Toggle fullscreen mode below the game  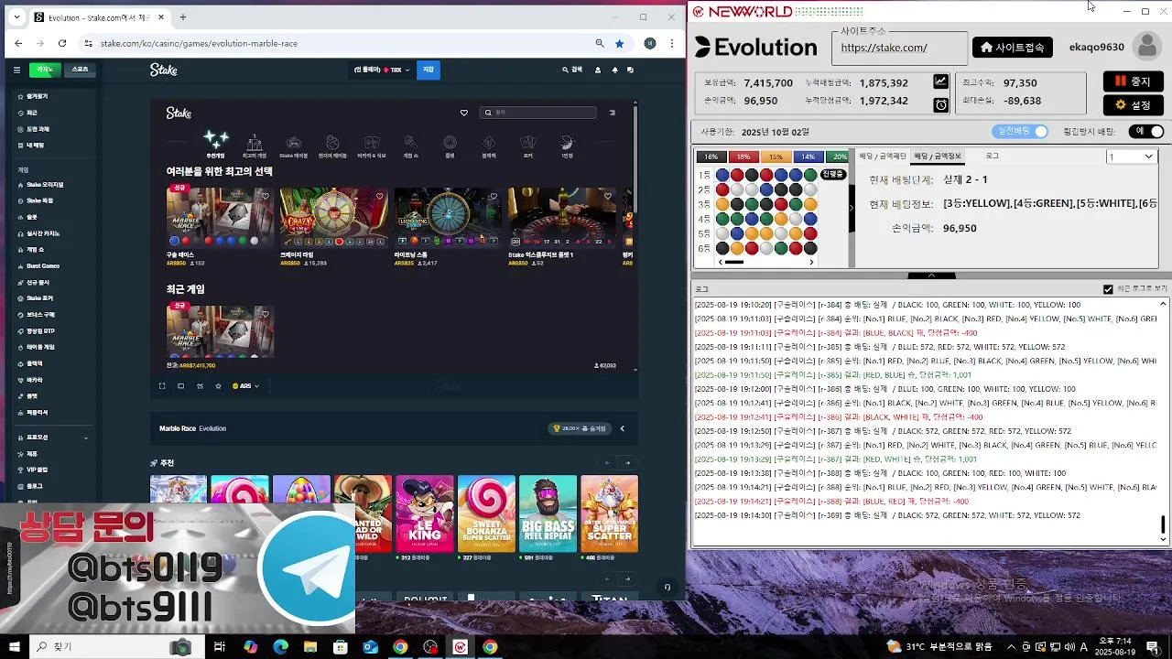click(x=162, y=386)
